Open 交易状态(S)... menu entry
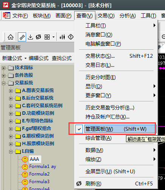Image resolution: width=165 pixels, height=190 pixels. (x=116, y=56)
